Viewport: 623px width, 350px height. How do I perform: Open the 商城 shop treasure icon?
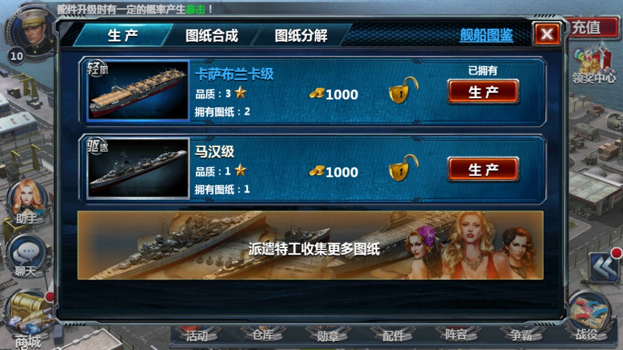click(x=29, y=318)
